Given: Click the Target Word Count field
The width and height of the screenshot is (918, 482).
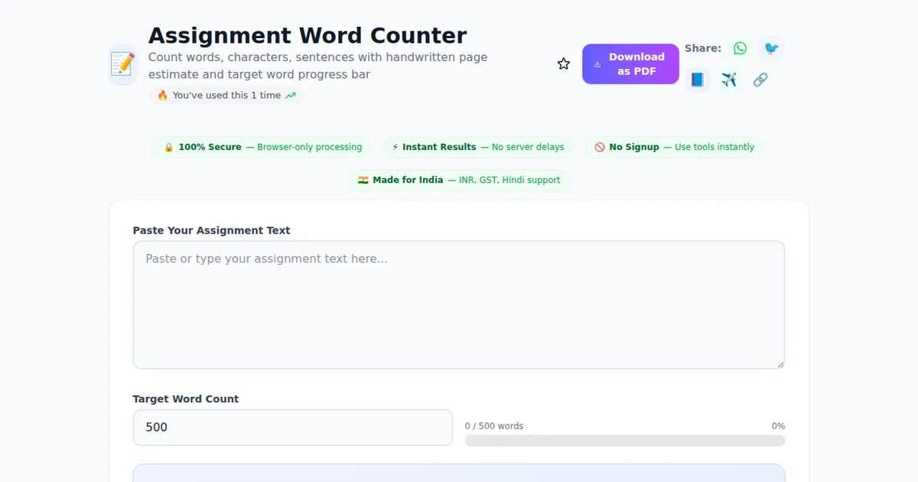Looking at the screenshot, I should [x=292, y=428].
